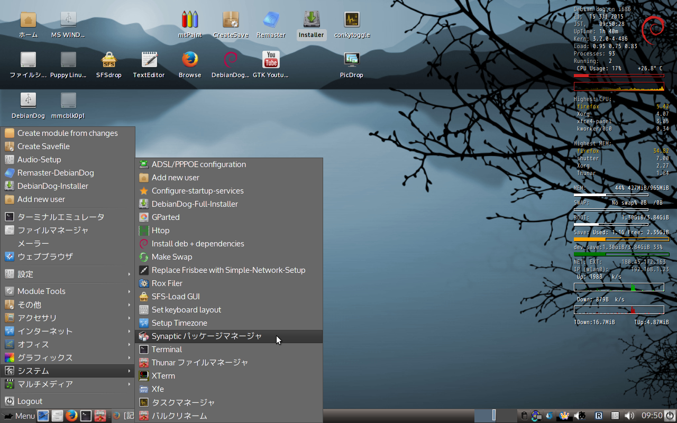
Task: Click the terminal launcher in the taskbar
Action: [x=86, y=416]
